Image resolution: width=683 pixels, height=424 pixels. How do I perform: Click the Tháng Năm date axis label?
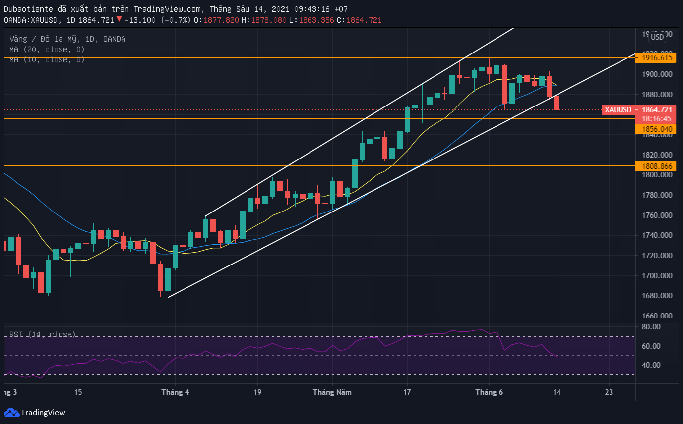[x=332, y=392]
